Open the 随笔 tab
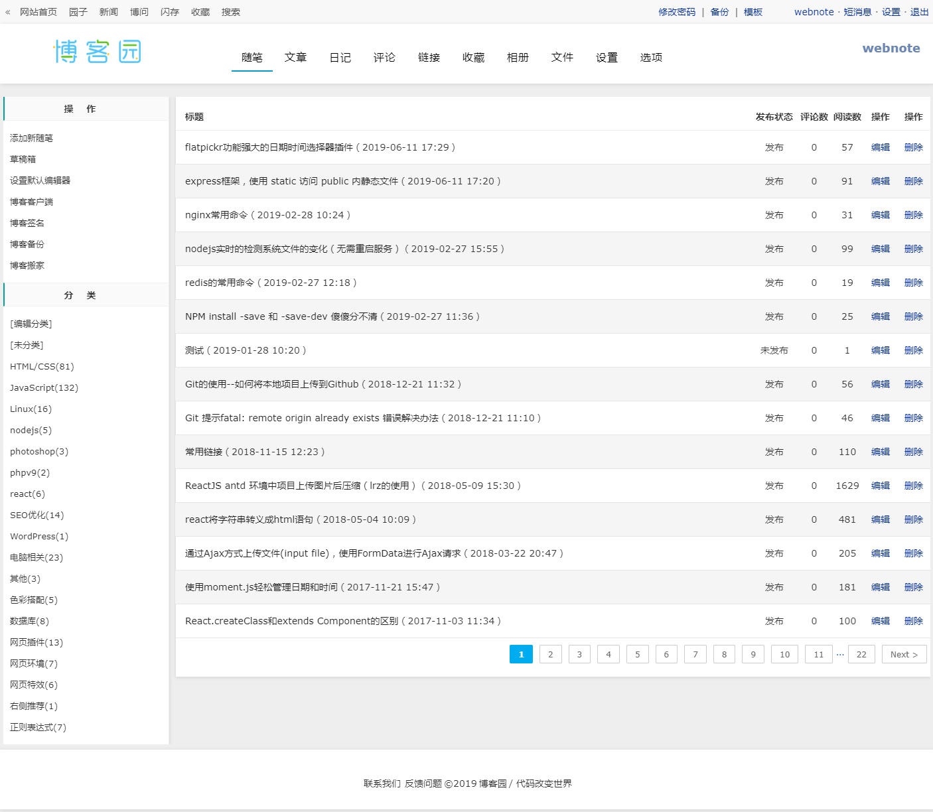 click(252, 58)
